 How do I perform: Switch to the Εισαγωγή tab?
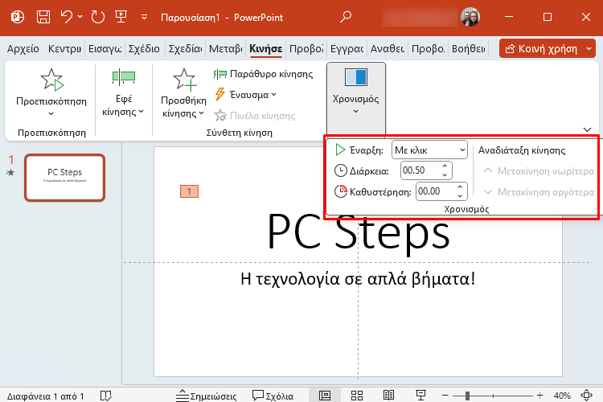pyautogui.click(x=105, y=49)
